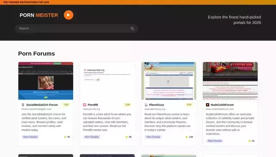
Task: Click the www.pornbb.org URL text
Action: coord(91,109)
